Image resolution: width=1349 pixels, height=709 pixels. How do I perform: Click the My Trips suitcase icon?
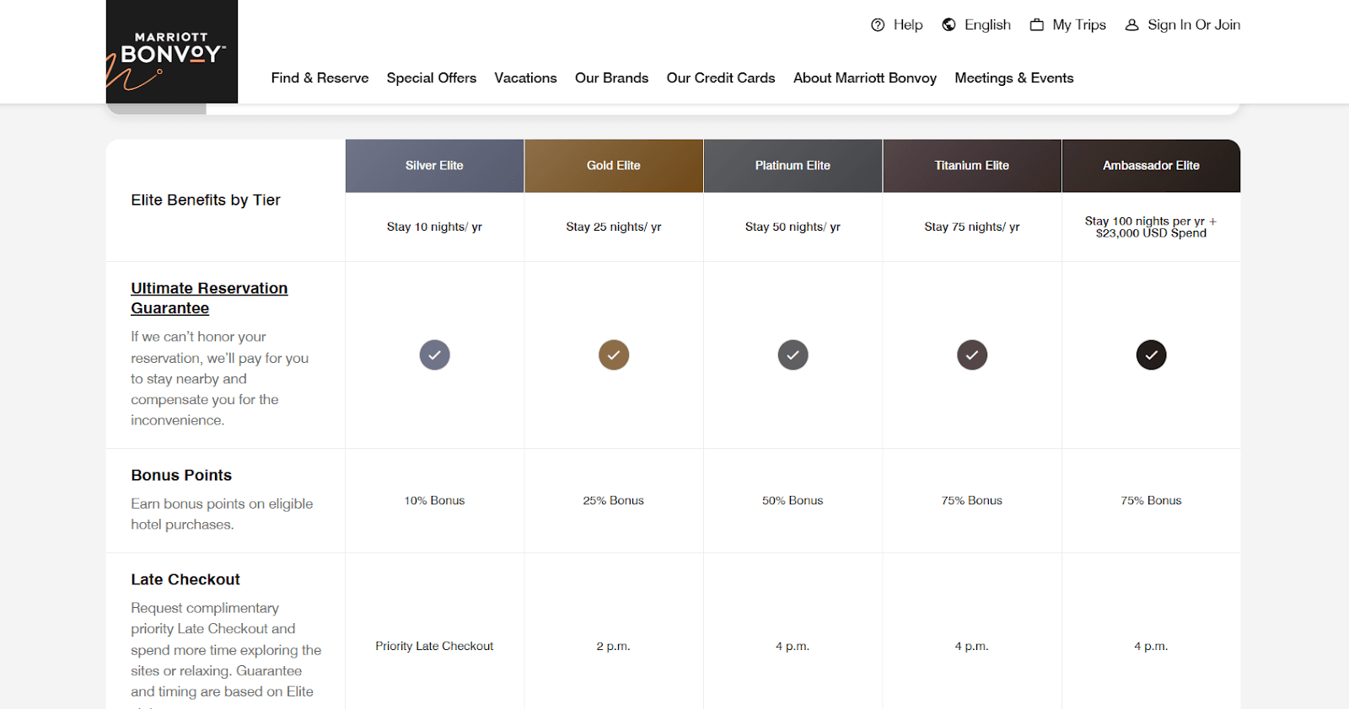[x=1037, y=25]
